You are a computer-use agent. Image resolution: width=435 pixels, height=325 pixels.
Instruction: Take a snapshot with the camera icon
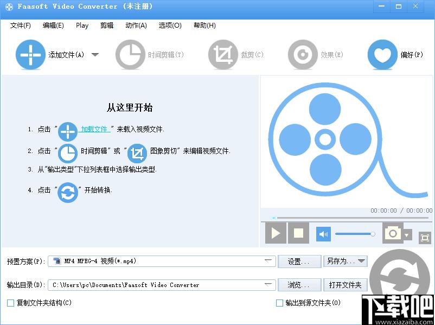[x=392, y=233]
